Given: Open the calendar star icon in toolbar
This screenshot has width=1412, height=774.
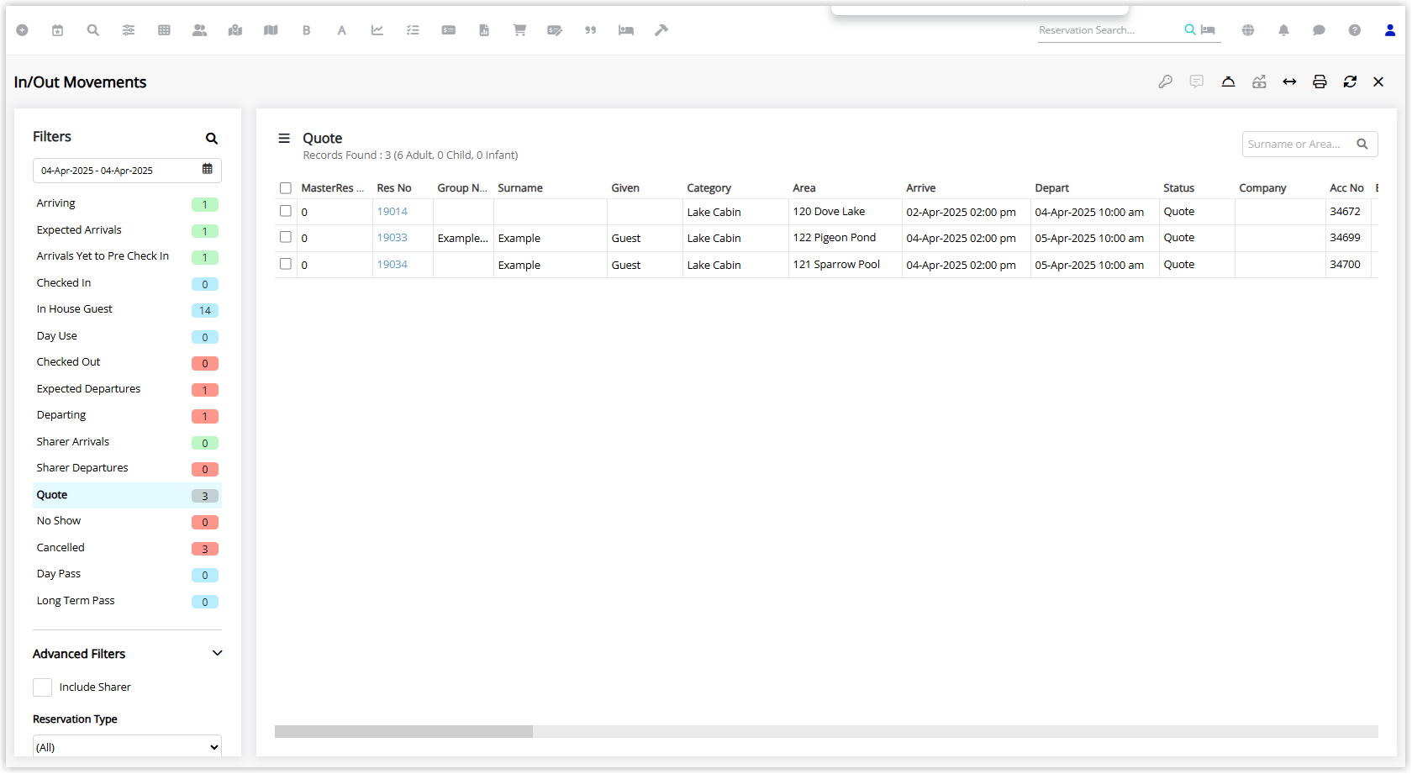Looking at the screenshot, I should coord(58,30).
